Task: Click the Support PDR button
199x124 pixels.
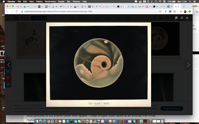Action: (39, 18)
